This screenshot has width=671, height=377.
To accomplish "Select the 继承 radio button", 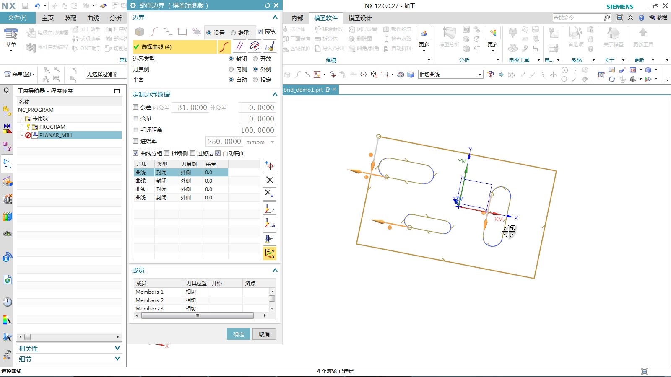I will pyautogui.click(x=233, y=33).
